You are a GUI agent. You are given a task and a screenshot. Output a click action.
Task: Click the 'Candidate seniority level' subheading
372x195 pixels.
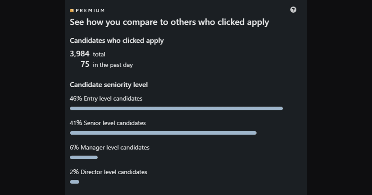point(109,84)
